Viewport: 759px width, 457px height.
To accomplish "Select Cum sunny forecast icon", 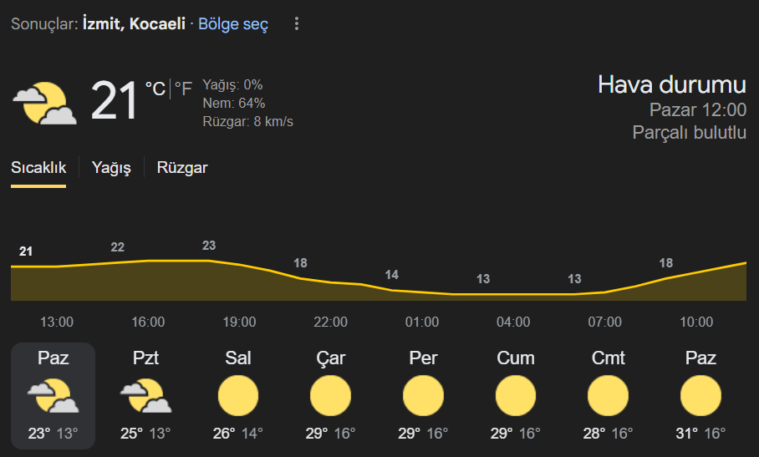I will (x=516, y=395).
